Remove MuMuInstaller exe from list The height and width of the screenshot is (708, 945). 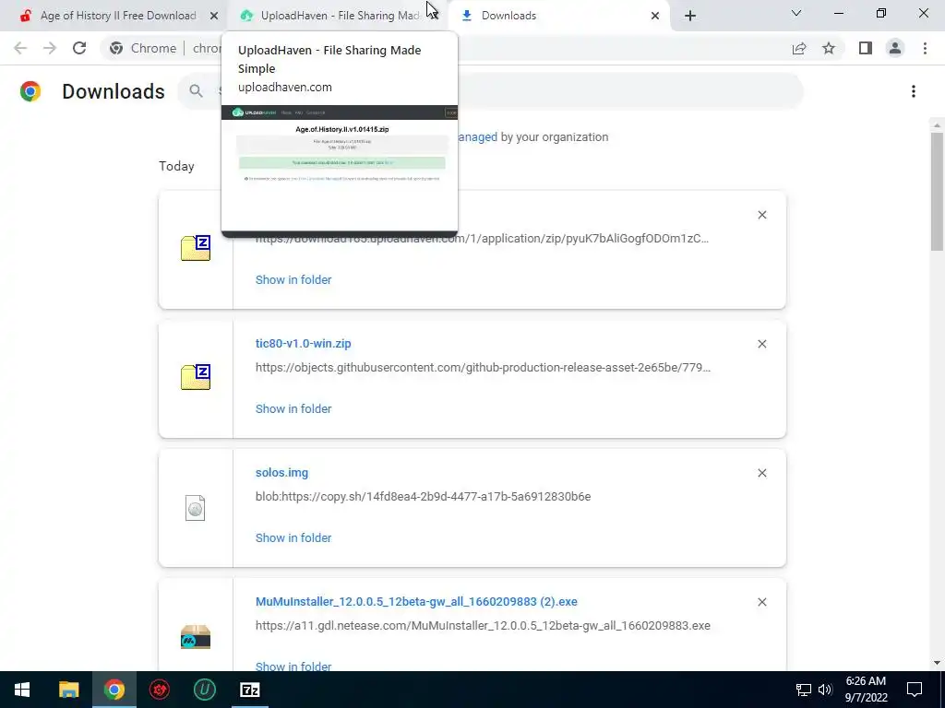coord(761,602)
